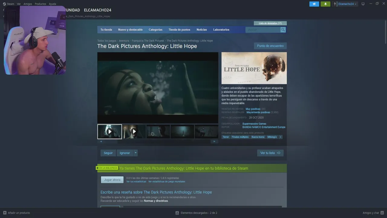The width and height of the screenshot is (387, 218).
Task: Select the Finales múltiples tag
Action: click(x=240, y=137)
